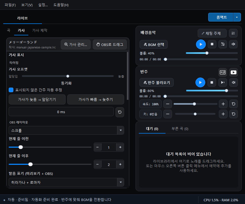
Task: Increase 속도 with plus button
Action: click(x=223, y=104)
